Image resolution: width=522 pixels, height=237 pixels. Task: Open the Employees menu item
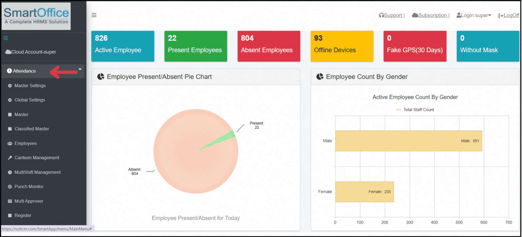pyautogui.click(x=26, y=143)
